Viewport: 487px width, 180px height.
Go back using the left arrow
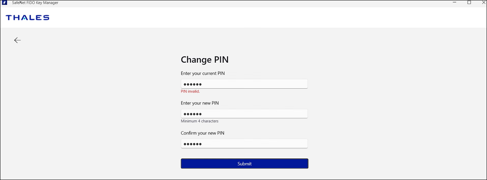coord(17,40)
